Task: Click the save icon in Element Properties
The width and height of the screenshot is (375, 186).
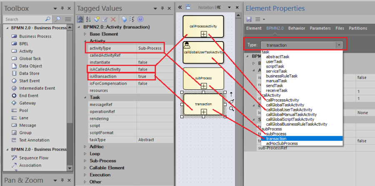Action: (x=249, y=19)
